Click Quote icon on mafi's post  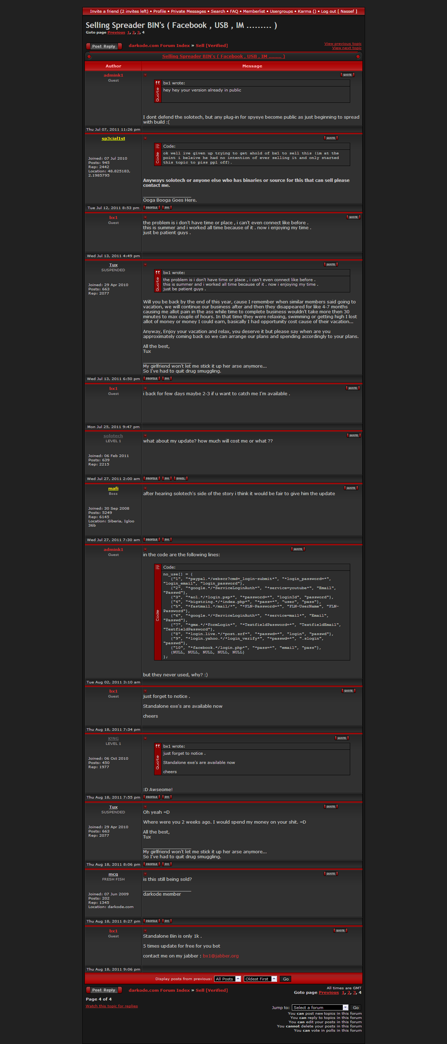pos(351,488)
